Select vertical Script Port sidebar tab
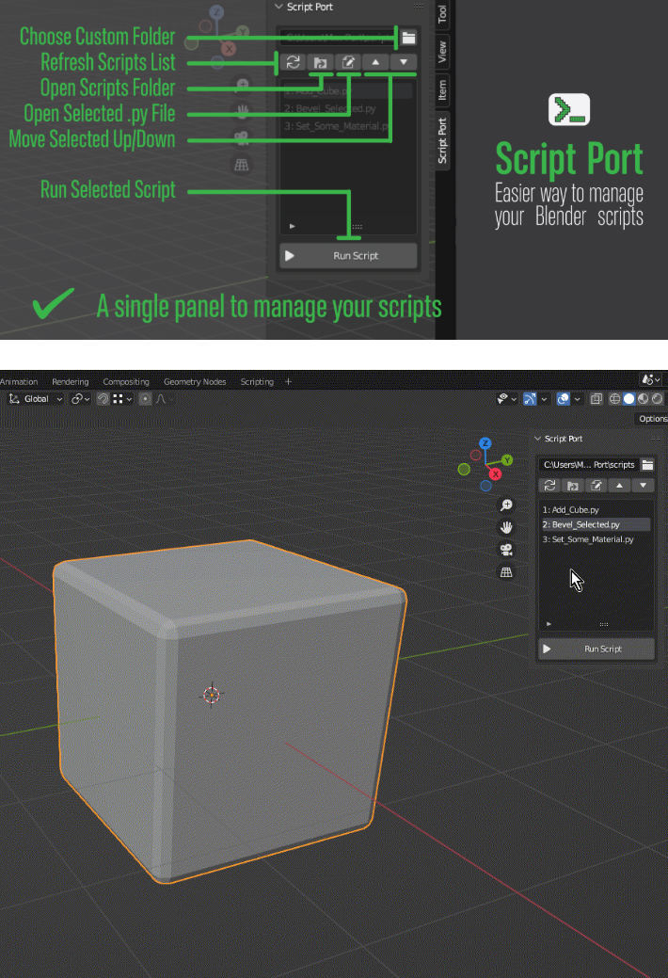Screen dimensions: 668x978 (x=442, y=141)
